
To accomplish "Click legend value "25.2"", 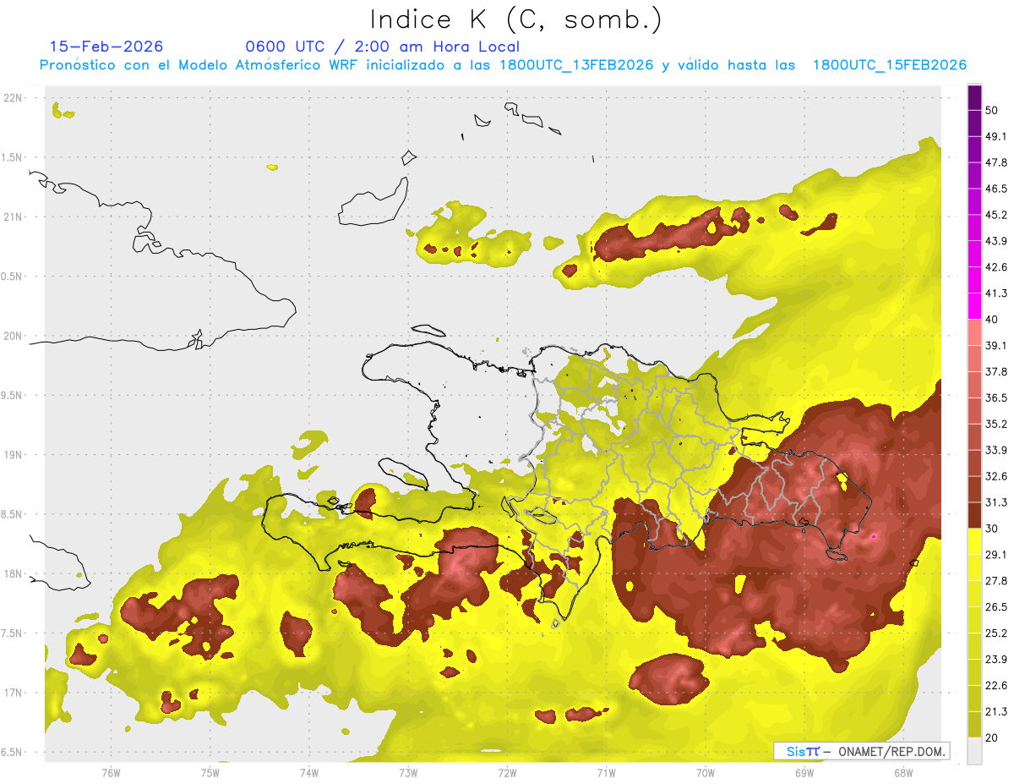I will coord(996,633).
